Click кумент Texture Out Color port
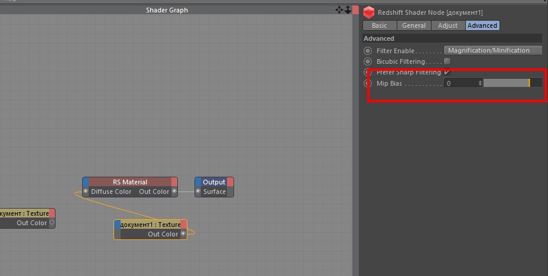Viewport: 548px width, 276px height. point(52,223)
